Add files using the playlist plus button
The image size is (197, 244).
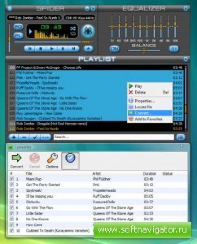tap(14, 137)
